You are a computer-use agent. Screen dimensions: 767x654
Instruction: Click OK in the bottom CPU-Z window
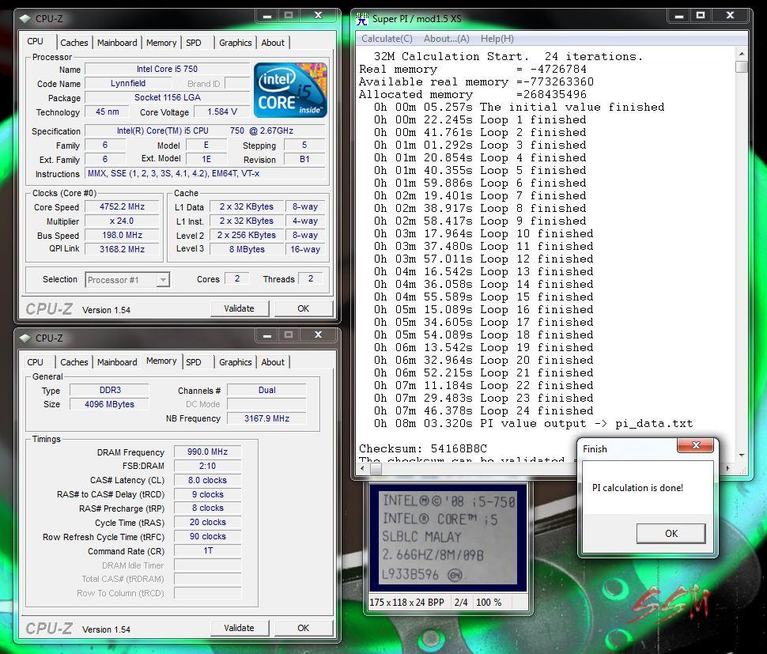[304, 628]
